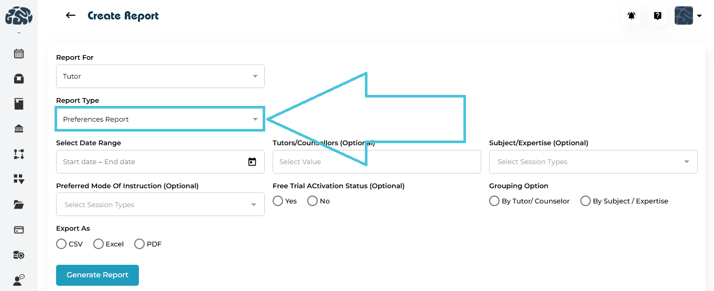Click the Generate Report button
The image size is (714, 291).
tap(98, 275)
